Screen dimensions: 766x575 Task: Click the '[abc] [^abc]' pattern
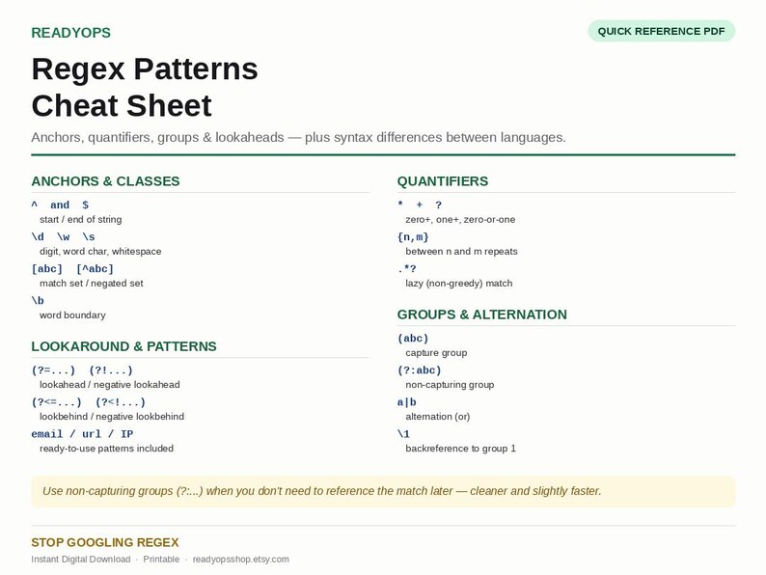72,269
